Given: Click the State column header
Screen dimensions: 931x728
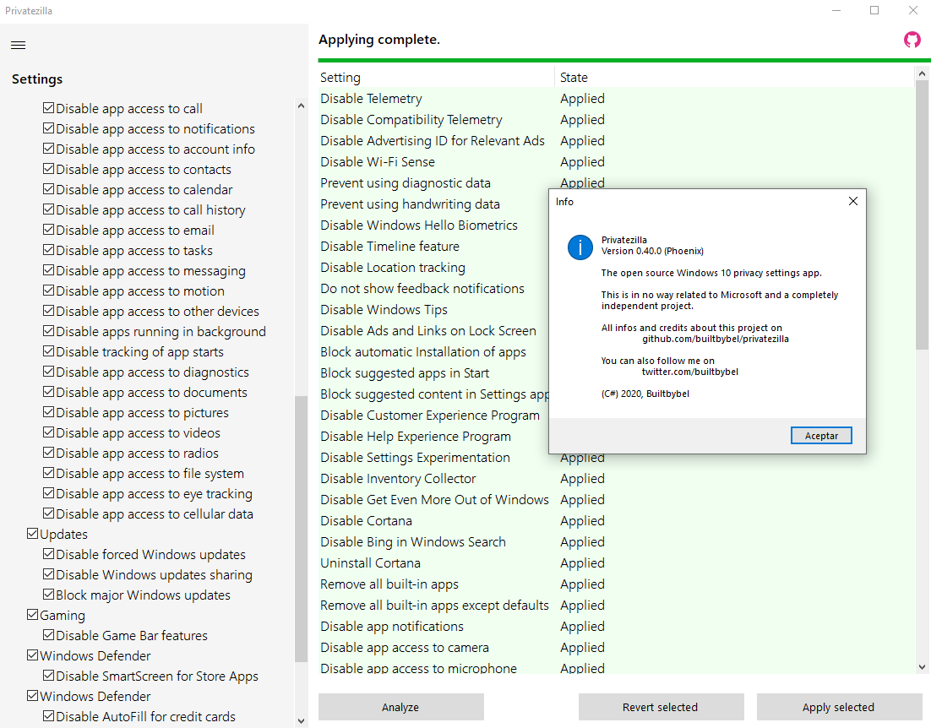Looking at the screenshot, I should [x=735, y=77].
